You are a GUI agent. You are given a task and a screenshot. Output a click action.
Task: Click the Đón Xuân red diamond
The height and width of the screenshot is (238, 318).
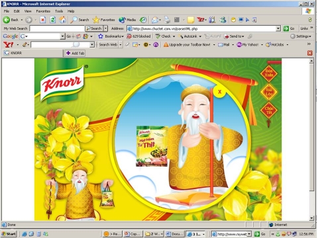click(x=269, y=73)
